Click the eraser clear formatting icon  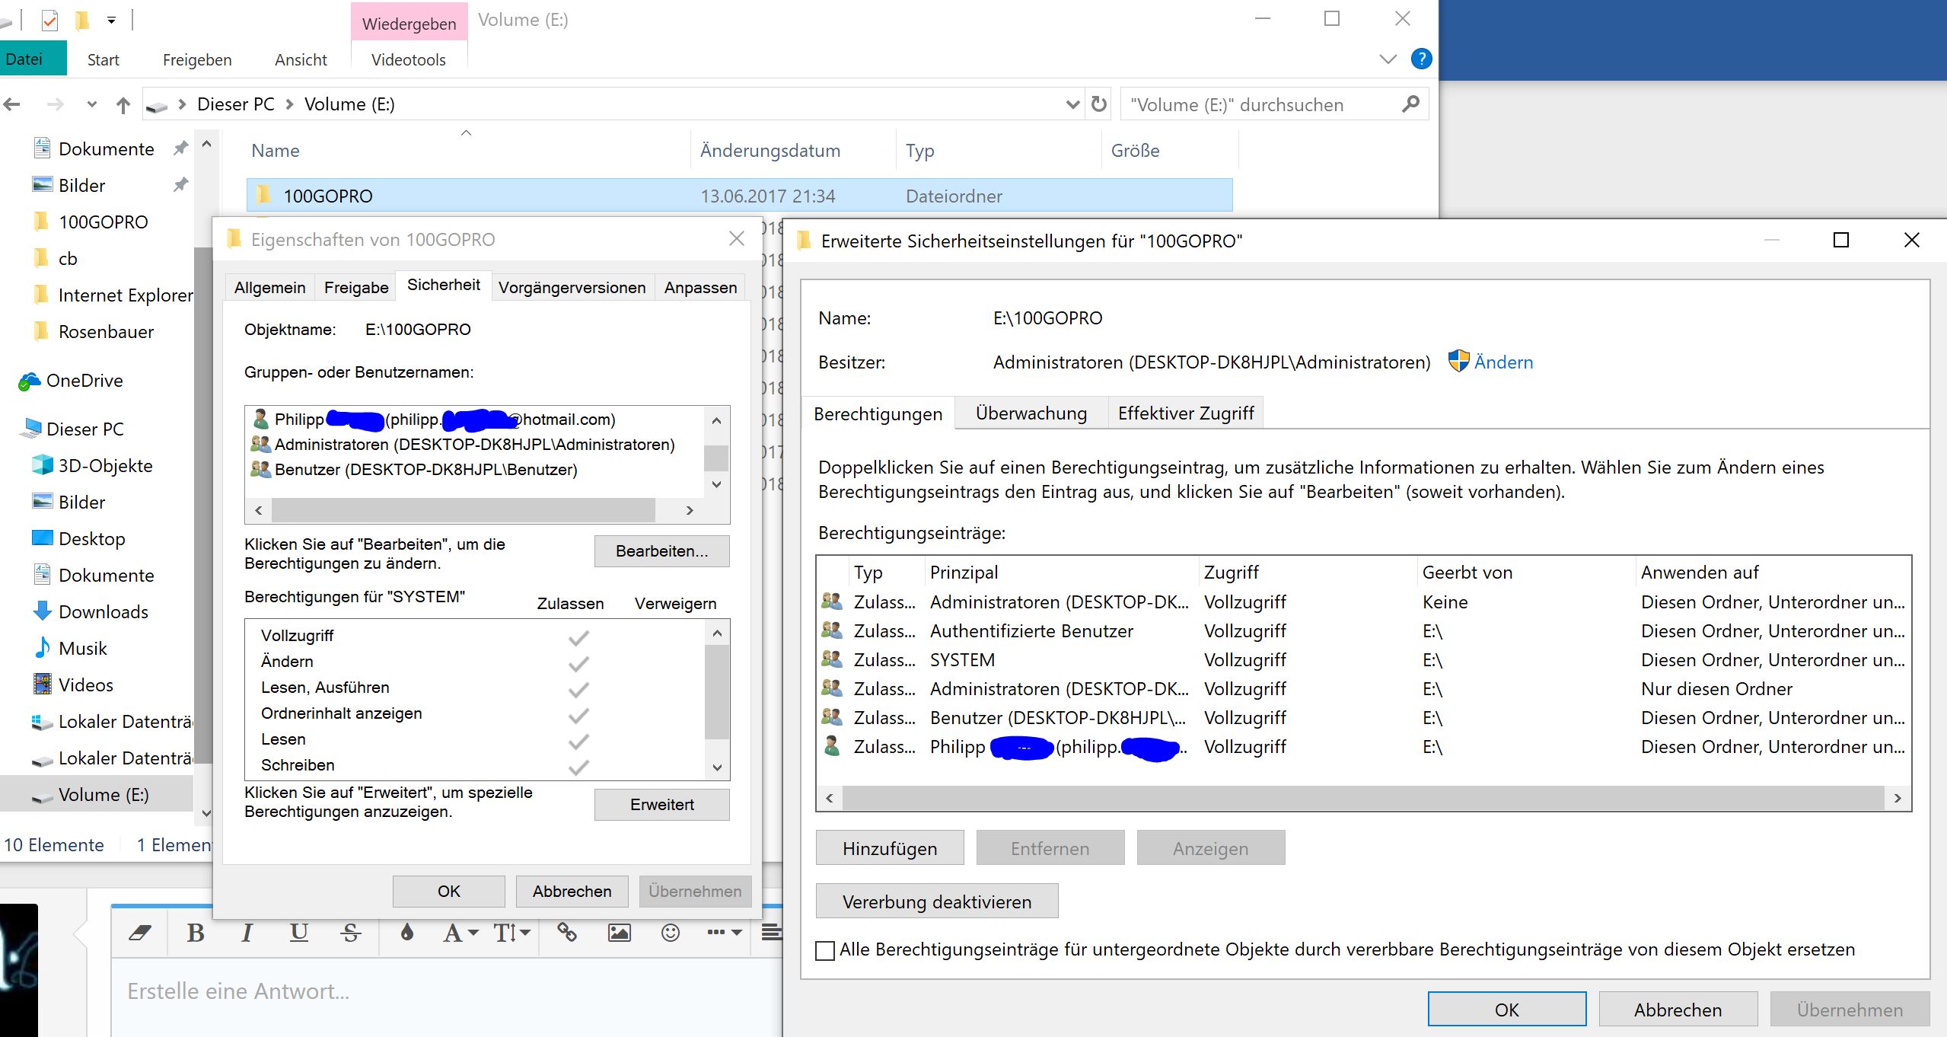coord(140,933)
